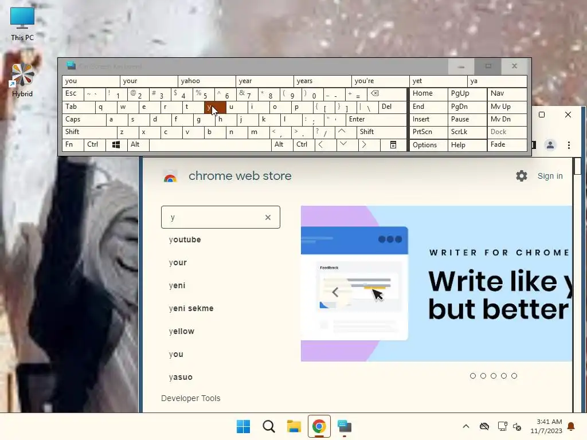
Task: Click the Chrome page vertical scrollbar
Action: pos(577,284)
